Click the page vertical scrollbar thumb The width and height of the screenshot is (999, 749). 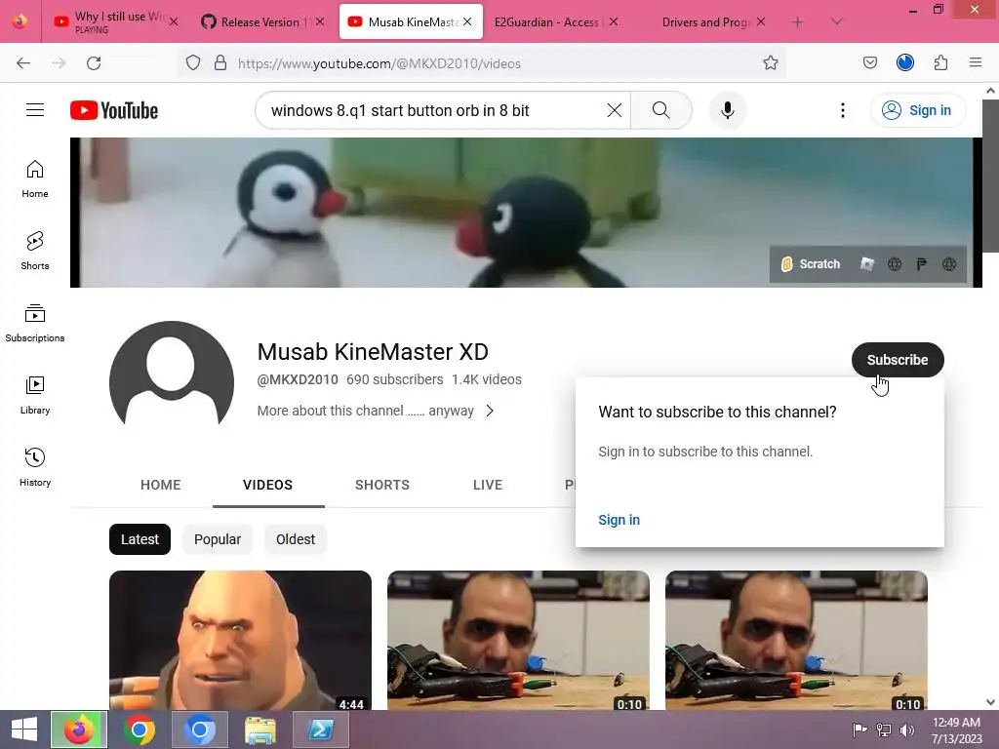pos(990,176)
